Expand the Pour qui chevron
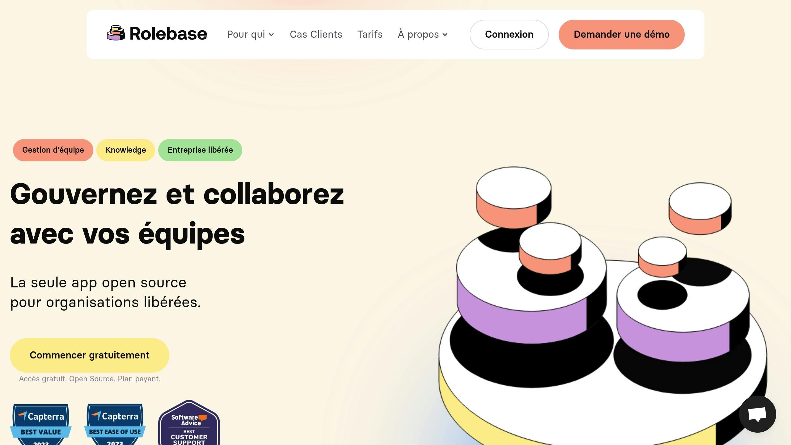This screenshot has height=445, width=791. [x=271, y=35]
